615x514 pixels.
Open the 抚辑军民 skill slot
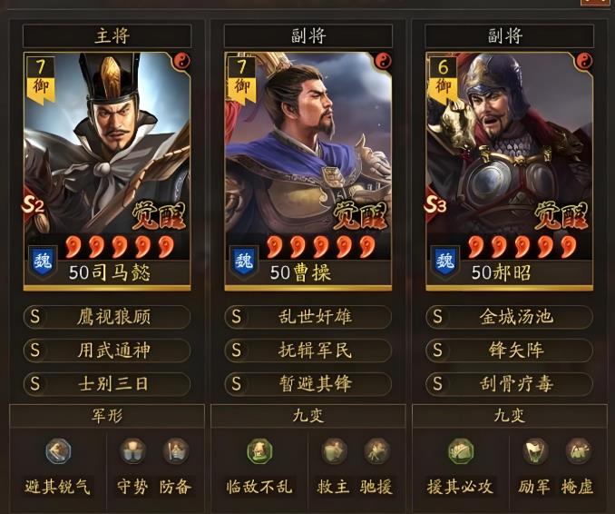coord(308,351)
